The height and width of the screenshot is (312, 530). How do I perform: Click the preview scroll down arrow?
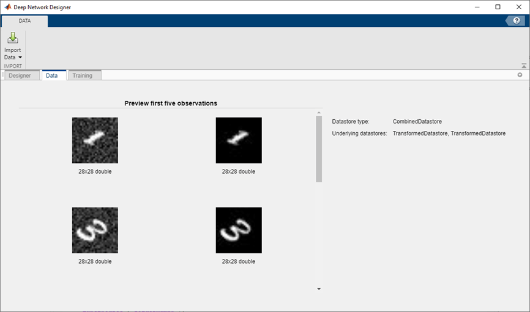point(319,289)
